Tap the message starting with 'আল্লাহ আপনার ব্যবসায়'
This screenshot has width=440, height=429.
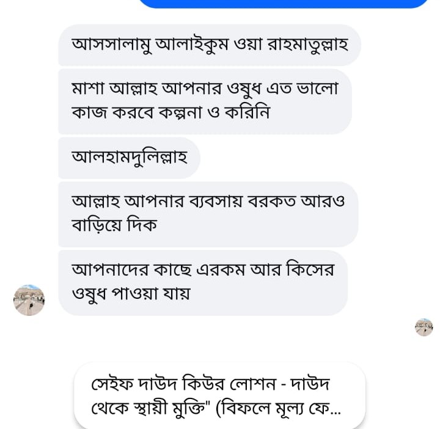tap(208, 213)
